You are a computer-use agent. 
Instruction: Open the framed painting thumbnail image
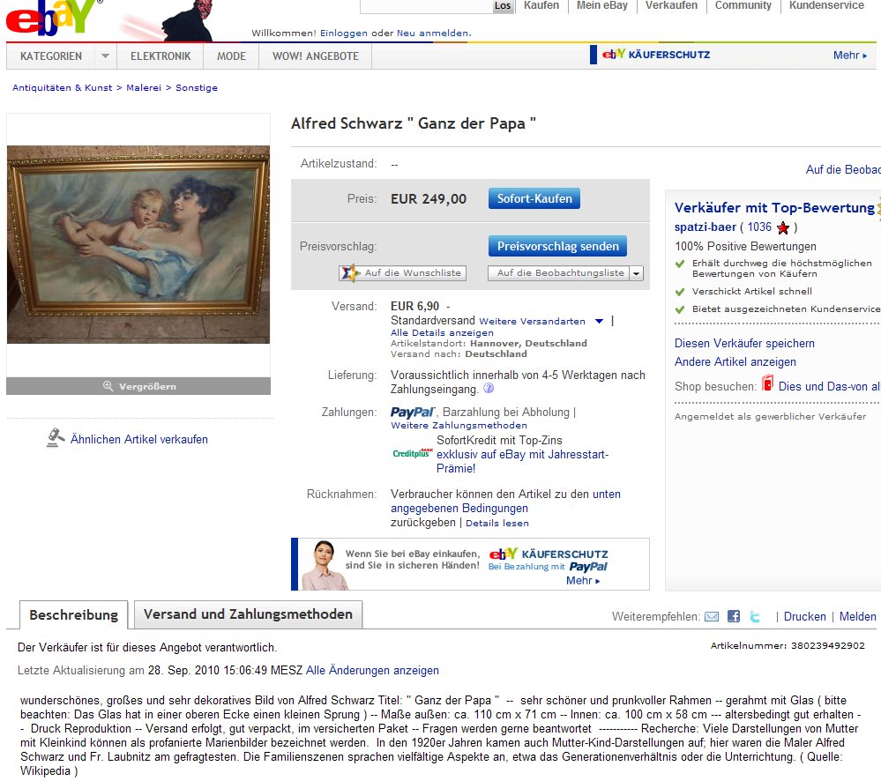coord(138,244)
